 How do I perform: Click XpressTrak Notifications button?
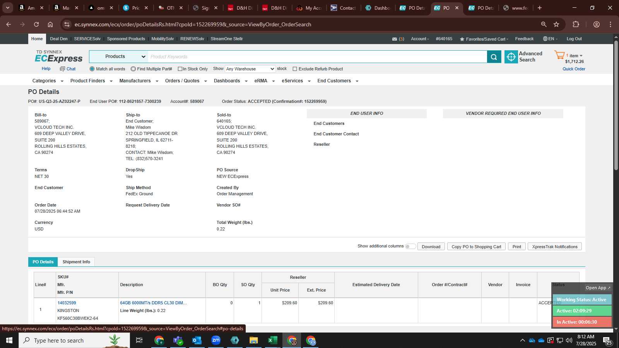(x=555, y=247)
